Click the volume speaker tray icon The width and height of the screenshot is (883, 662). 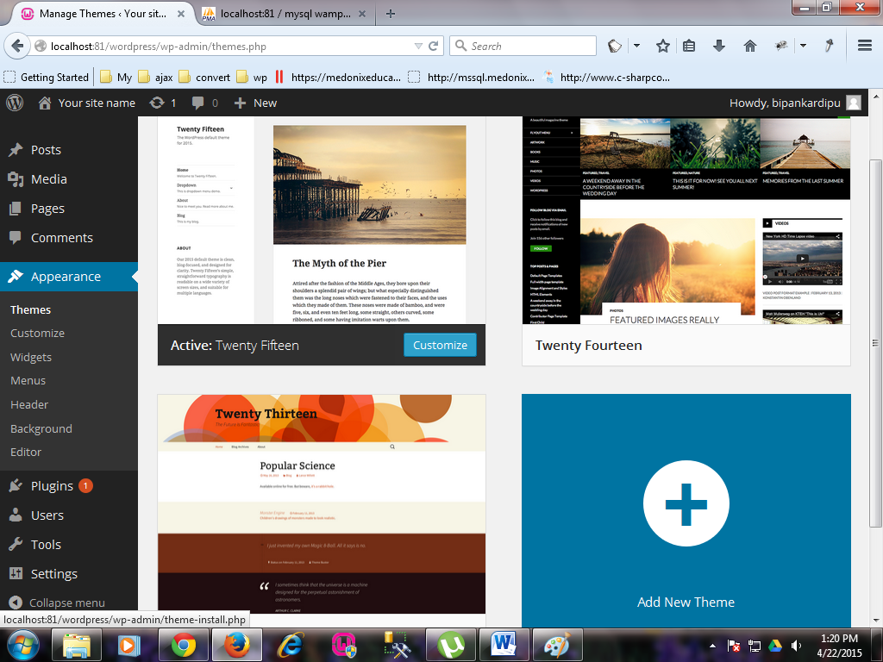[x=796, y=646]
